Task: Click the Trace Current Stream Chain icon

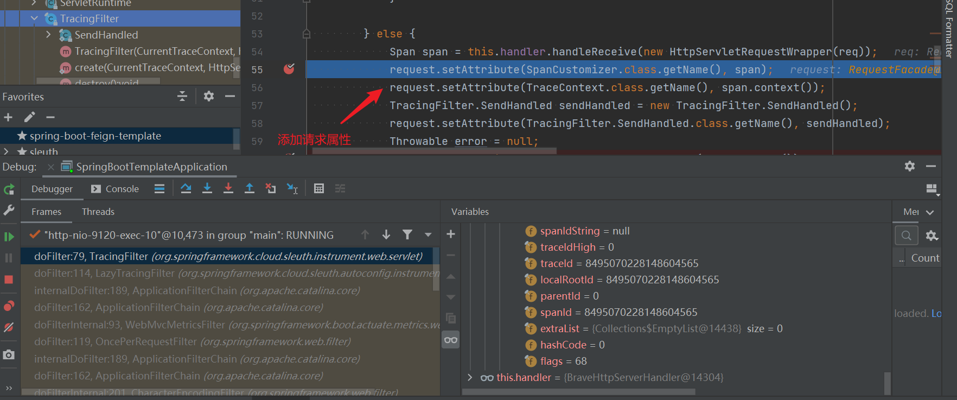Action: (x=340, y=188)
